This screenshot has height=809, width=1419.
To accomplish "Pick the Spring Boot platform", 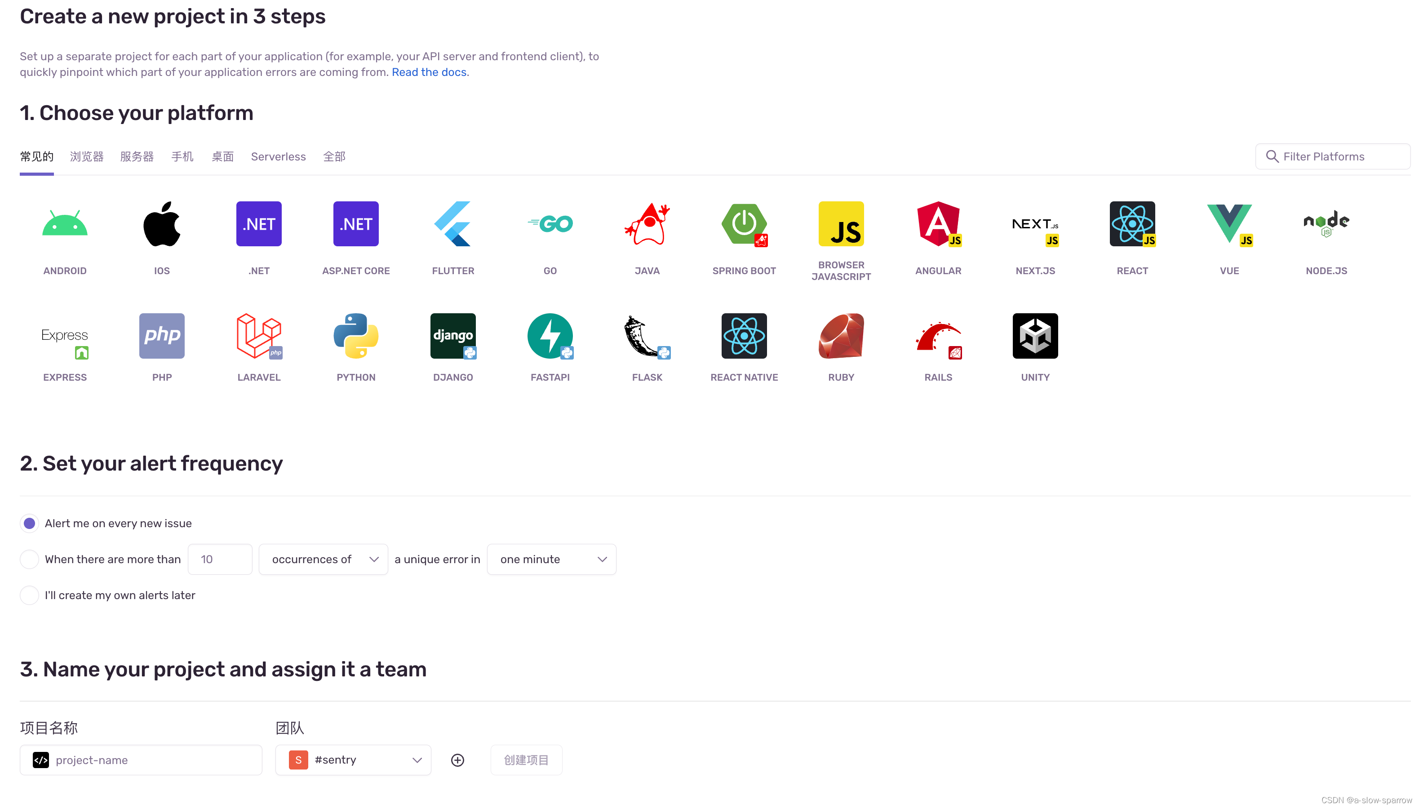I will coord(744,224).
